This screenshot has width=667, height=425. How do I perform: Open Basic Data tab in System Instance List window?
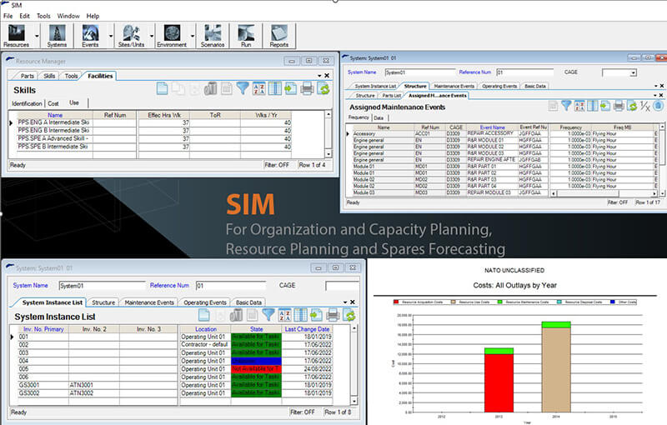(248, 302)
